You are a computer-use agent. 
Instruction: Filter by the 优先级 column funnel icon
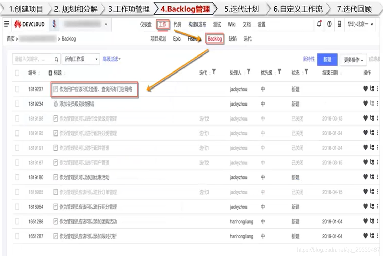click(x=280, y=72)
